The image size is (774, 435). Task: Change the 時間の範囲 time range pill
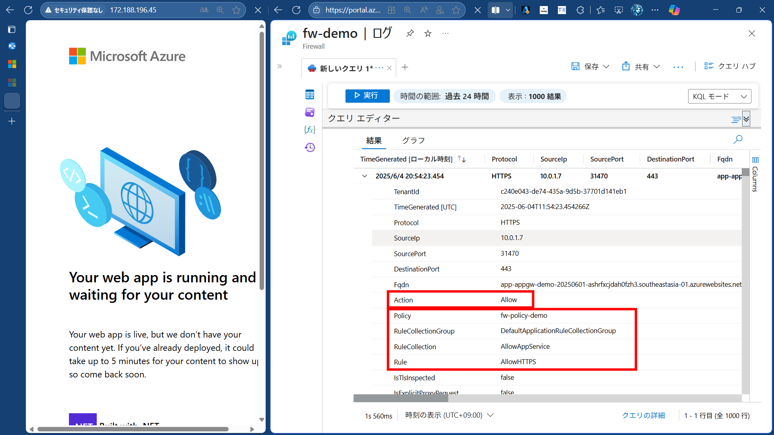(x=444, y=96)
